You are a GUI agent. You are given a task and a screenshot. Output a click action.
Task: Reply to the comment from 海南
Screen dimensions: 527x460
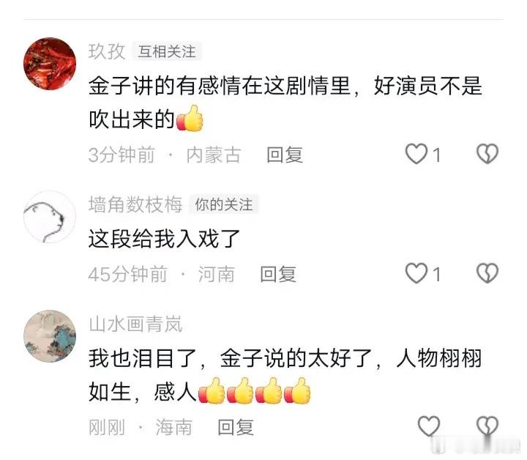(x=236, y=427)
